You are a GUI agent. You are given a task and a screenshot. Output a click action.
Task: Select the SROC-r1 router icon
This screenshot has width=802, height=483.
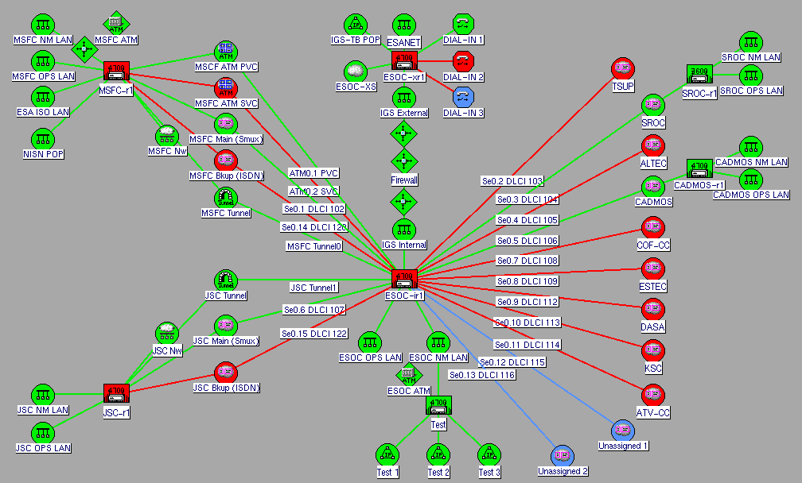click(699, 75)
